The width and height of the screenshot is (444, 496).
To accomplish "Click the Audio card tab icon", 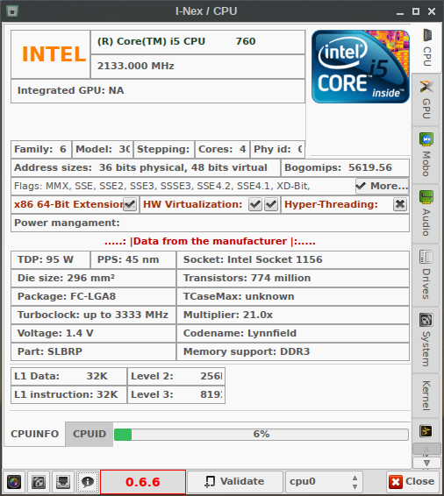I will (x=426, y=197).
